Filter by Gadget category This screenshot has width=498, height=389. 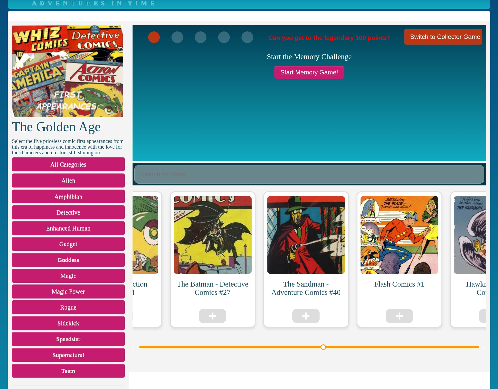[x=68, y=244]
